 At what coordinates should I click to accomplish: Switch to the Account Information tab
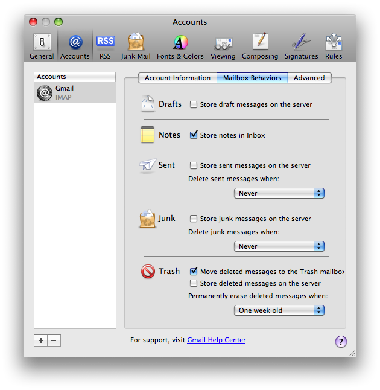pos(177,78)
